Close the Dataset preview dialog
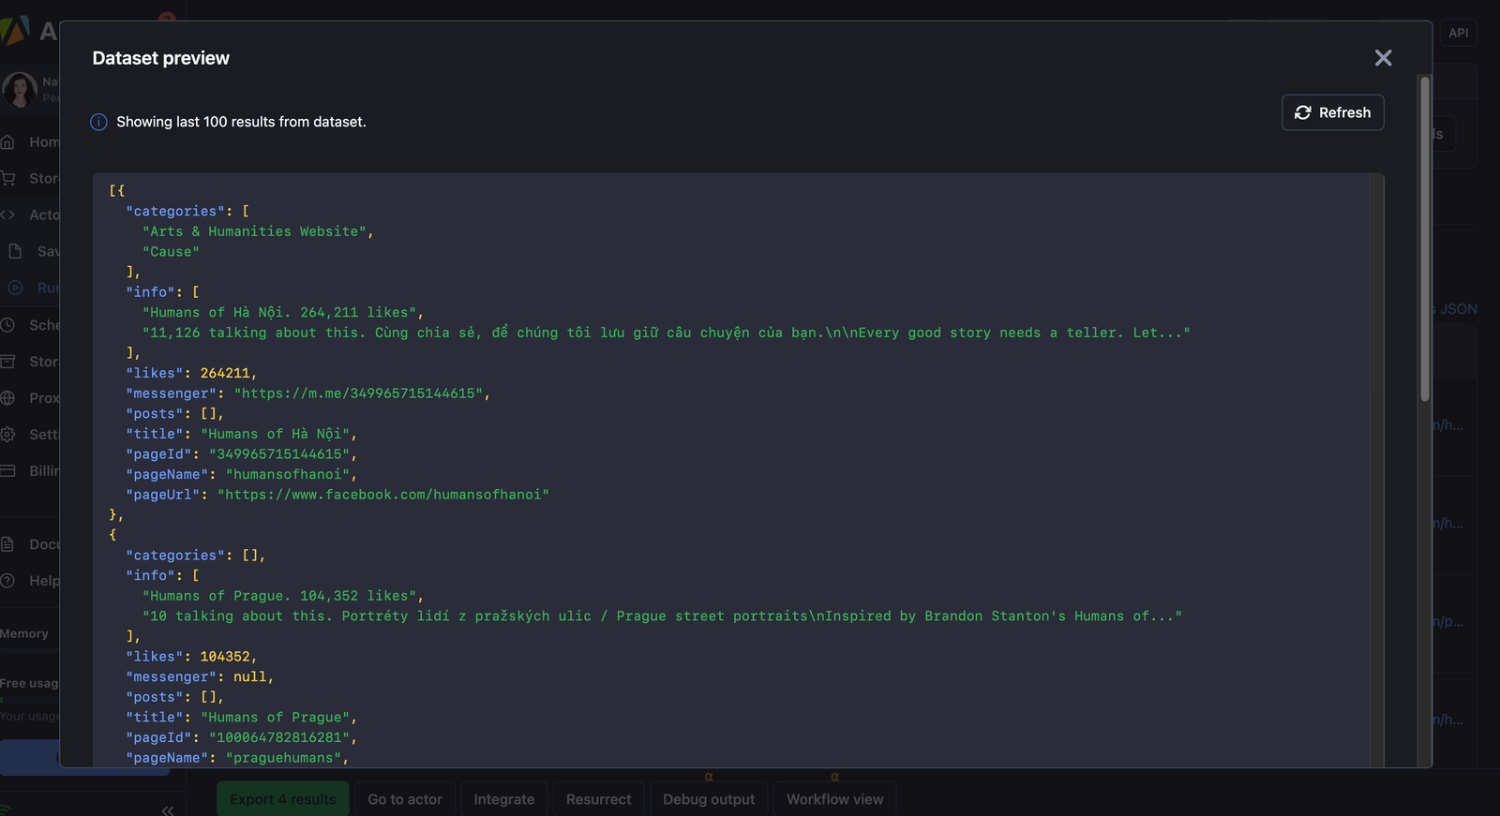 click(1383, 58)
